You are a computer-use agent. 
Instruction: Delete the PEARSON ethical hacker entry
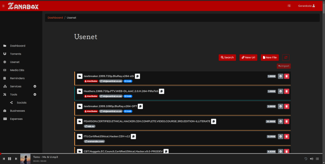point(287,121)
